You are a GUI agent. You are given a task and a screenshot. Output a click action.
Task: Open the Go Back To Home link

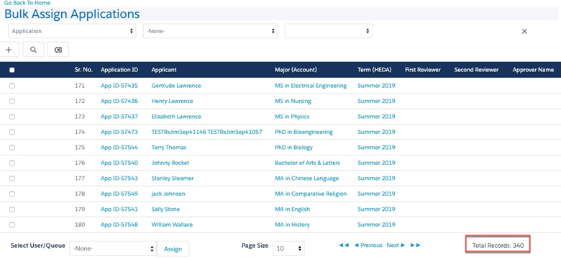[x=27, y=3]
